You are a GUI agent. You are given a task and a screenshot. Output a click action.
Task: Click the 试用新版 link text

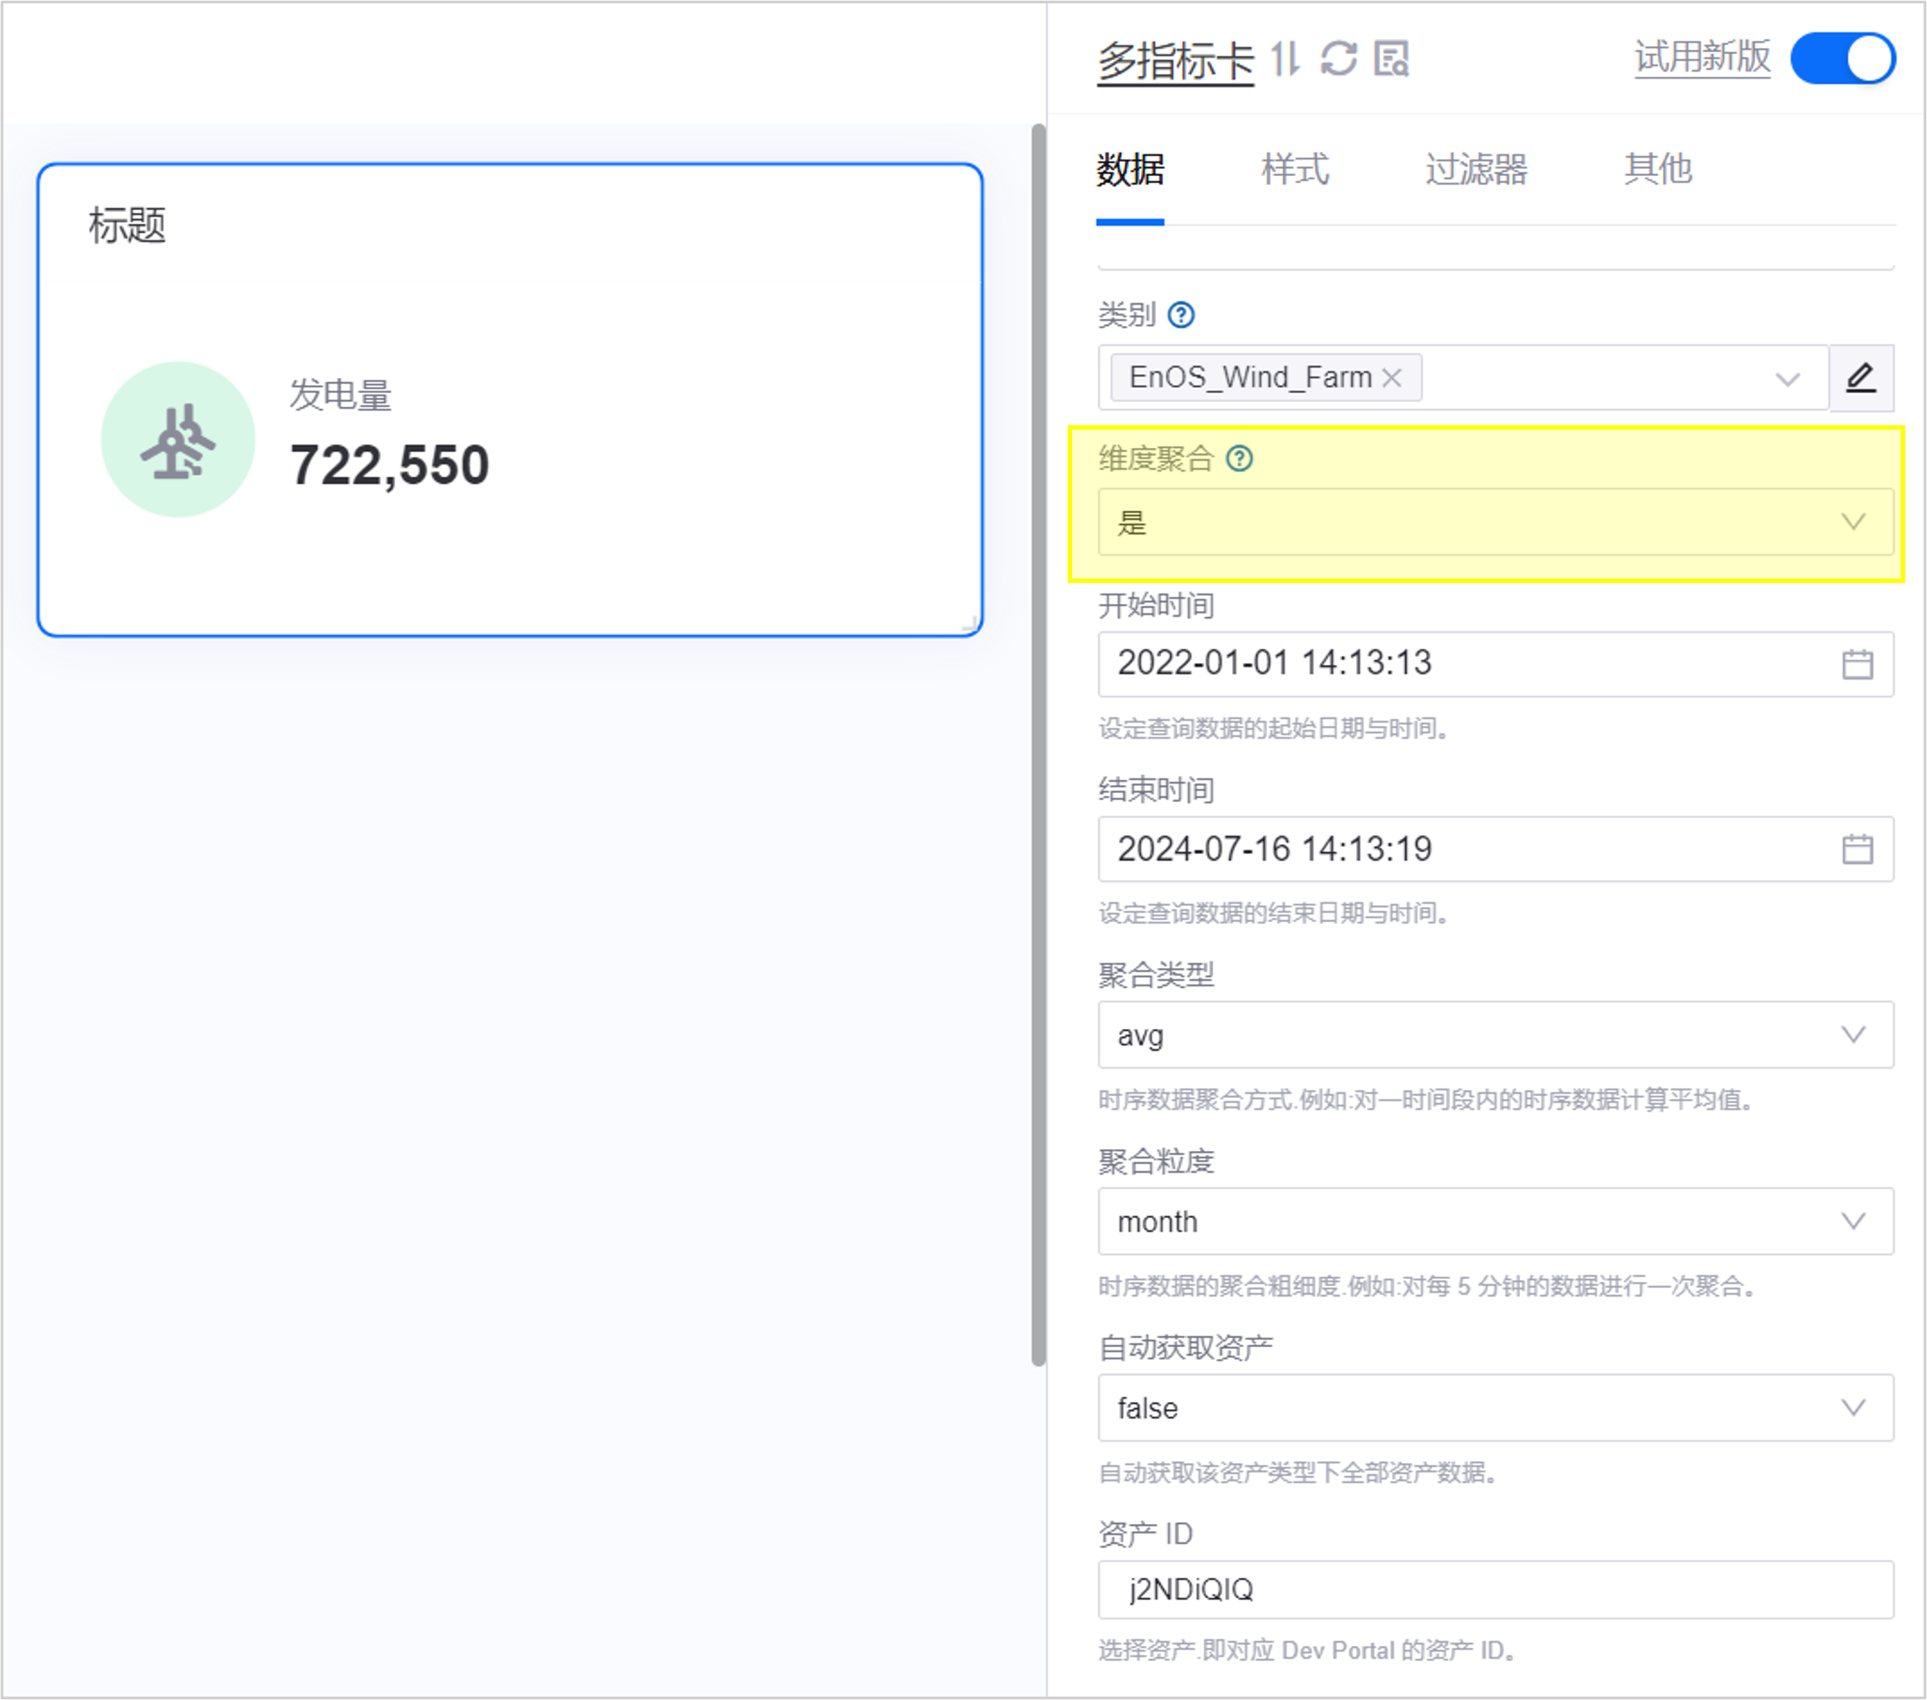coord(1701,57)
